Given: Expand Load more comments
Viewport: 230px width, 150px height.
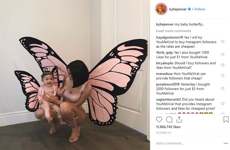Looking at the screenshot, I should pyautogui.click(x=174, y=31).
